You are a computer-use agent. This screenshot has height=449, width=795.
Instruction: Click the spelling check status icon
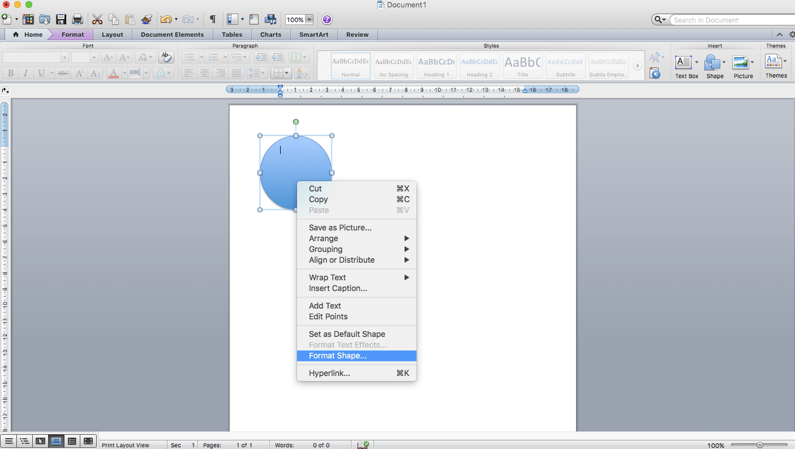tap(363, 444)
